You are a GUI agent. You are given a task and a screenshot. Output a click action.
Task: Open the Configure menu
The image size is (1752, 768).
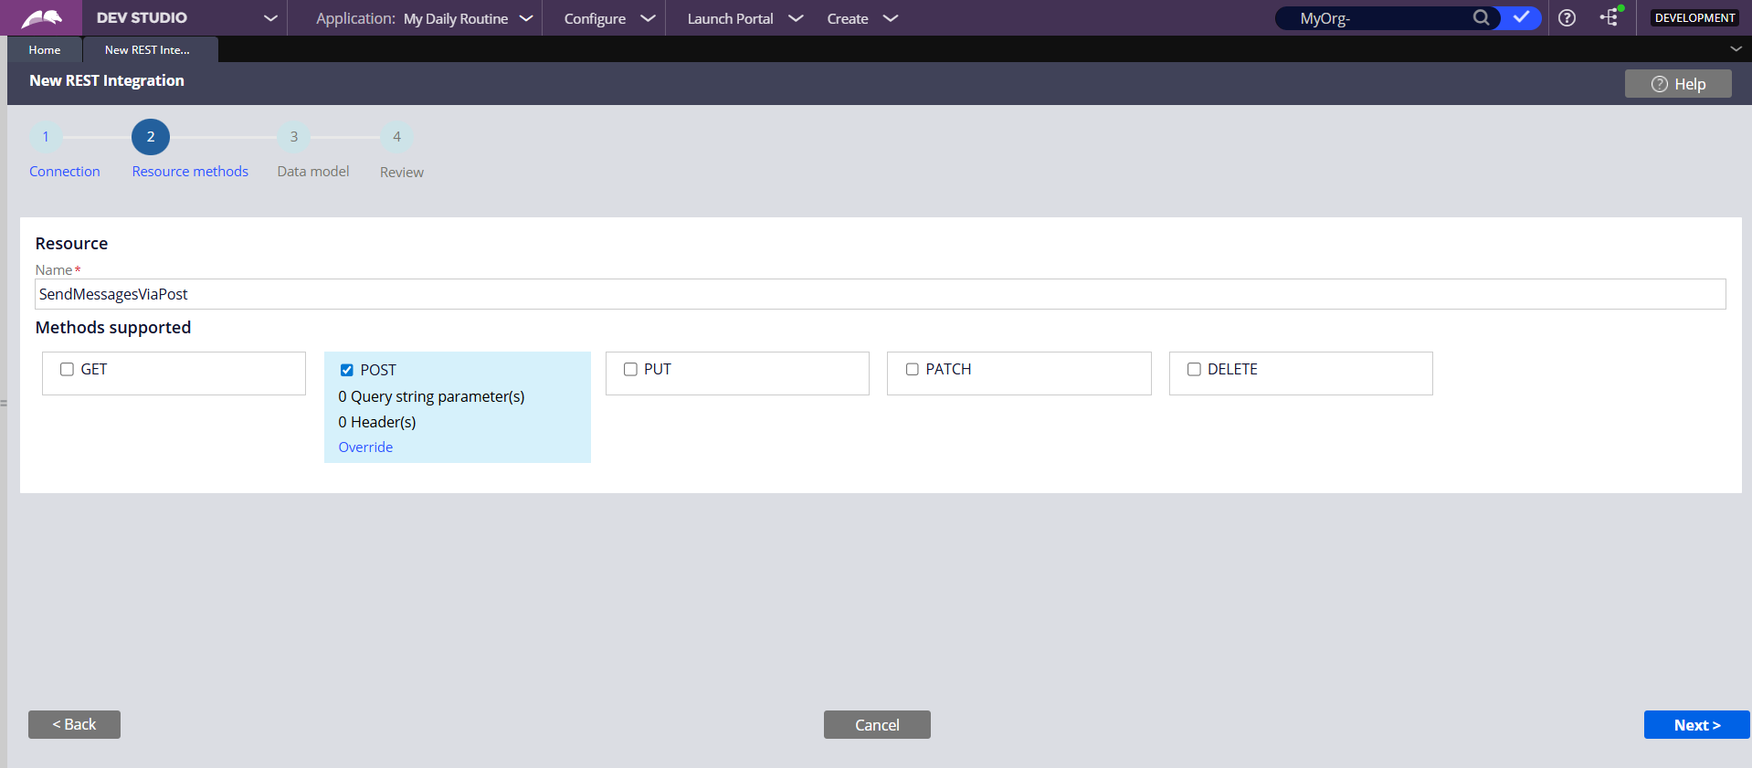click(x=608, y=18)
